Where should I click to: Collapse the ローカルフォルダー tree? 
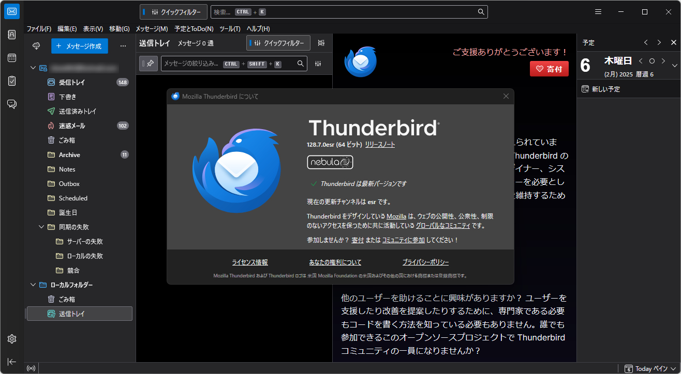pos(33,285)
